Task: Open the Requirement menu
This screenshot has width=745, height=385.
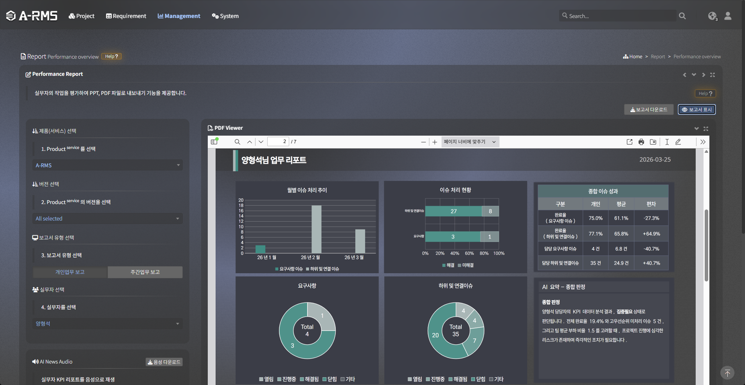Action: tap(126, 16)
